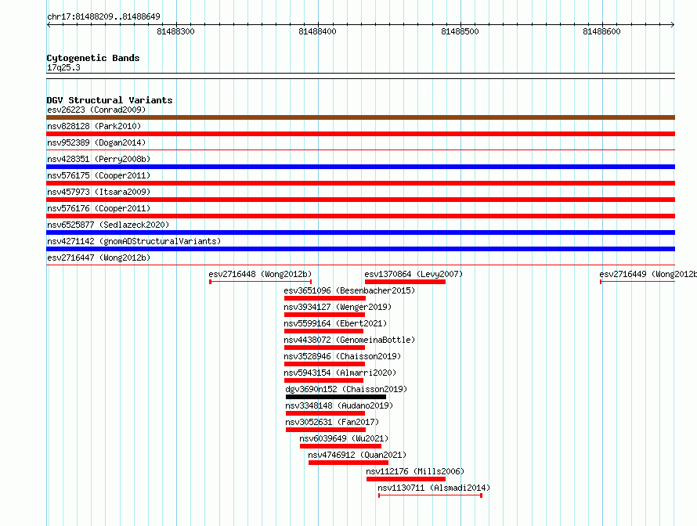The width and height of the screenshot is (697, 526).
Task: Click nsv3348148 (Audano2019) label
Action: pos(339,405)
